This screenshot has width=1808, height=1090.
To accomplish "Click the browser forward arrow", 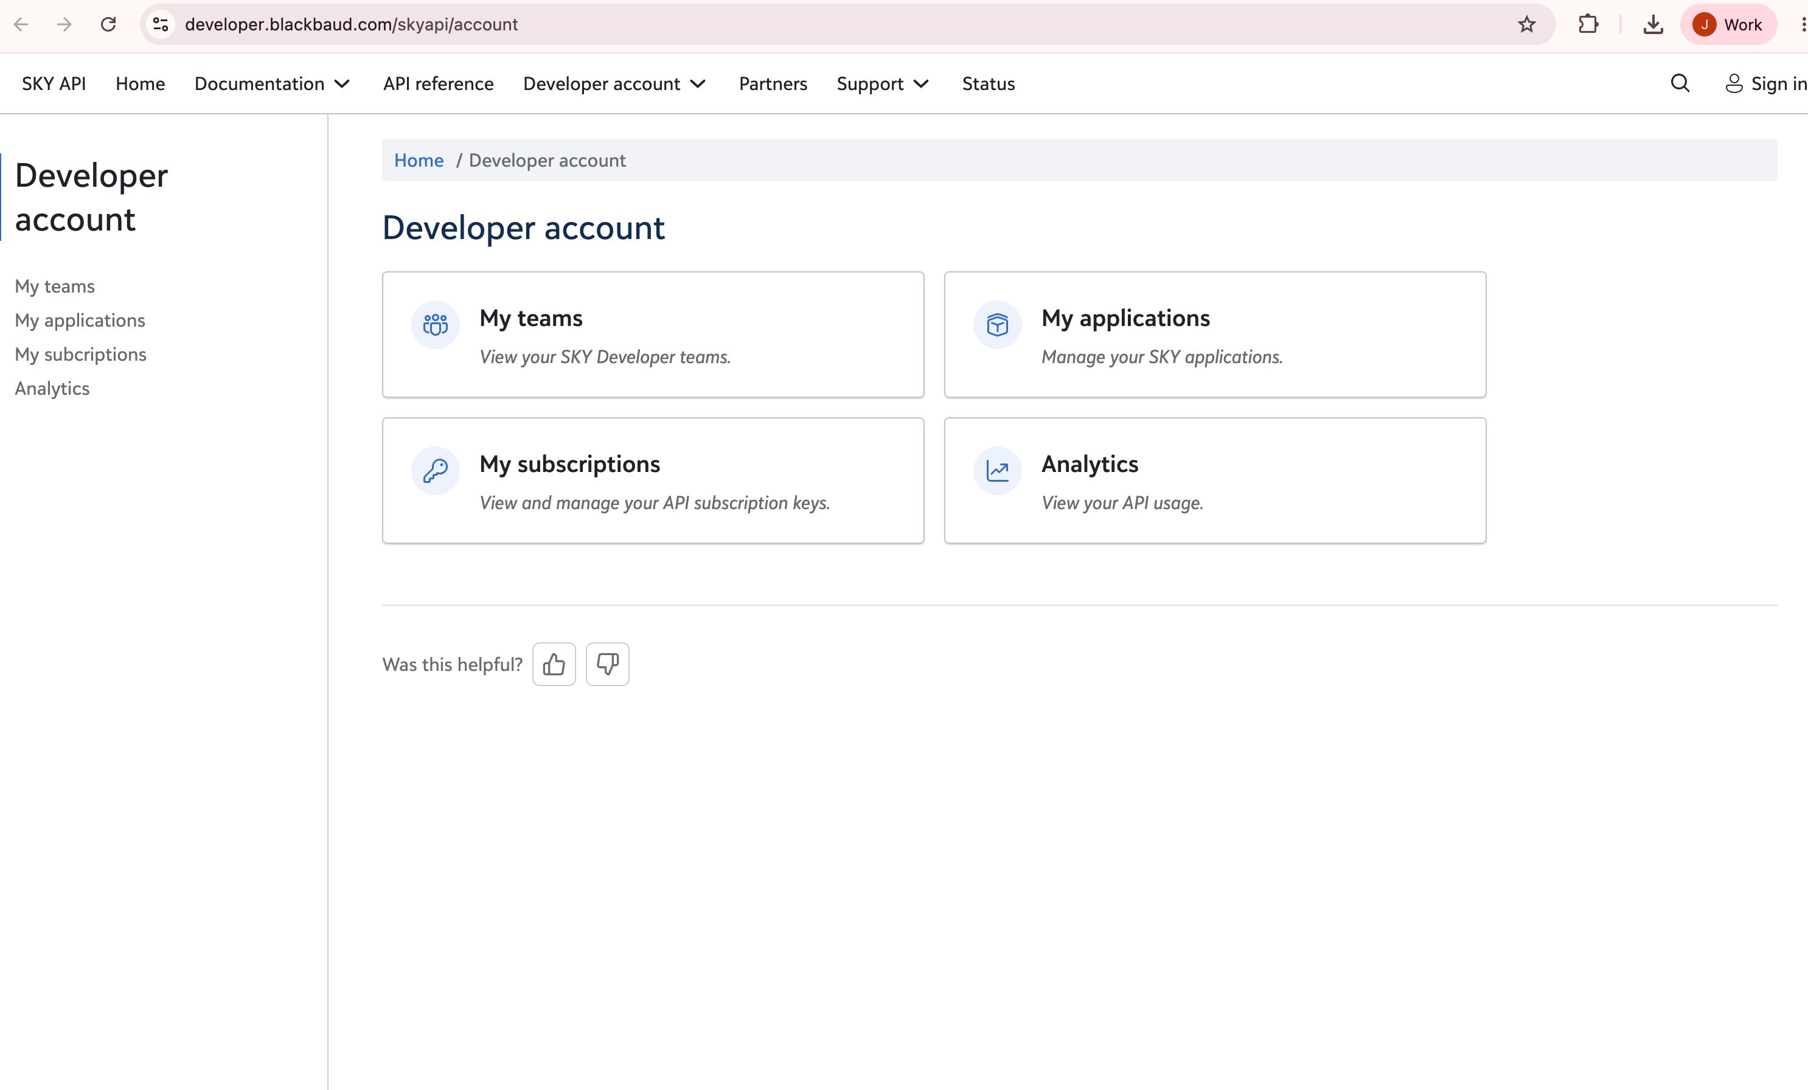I will (x=64, y=24).
